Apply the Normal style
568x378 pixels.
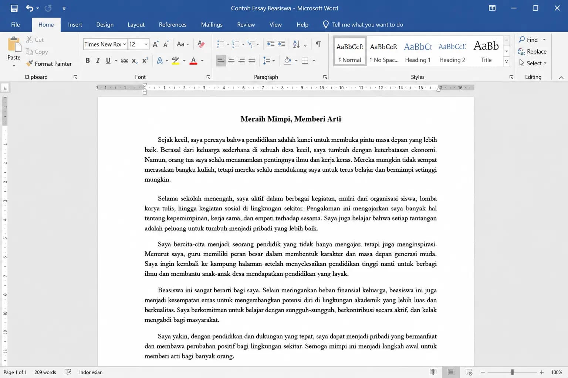(350, 52)
